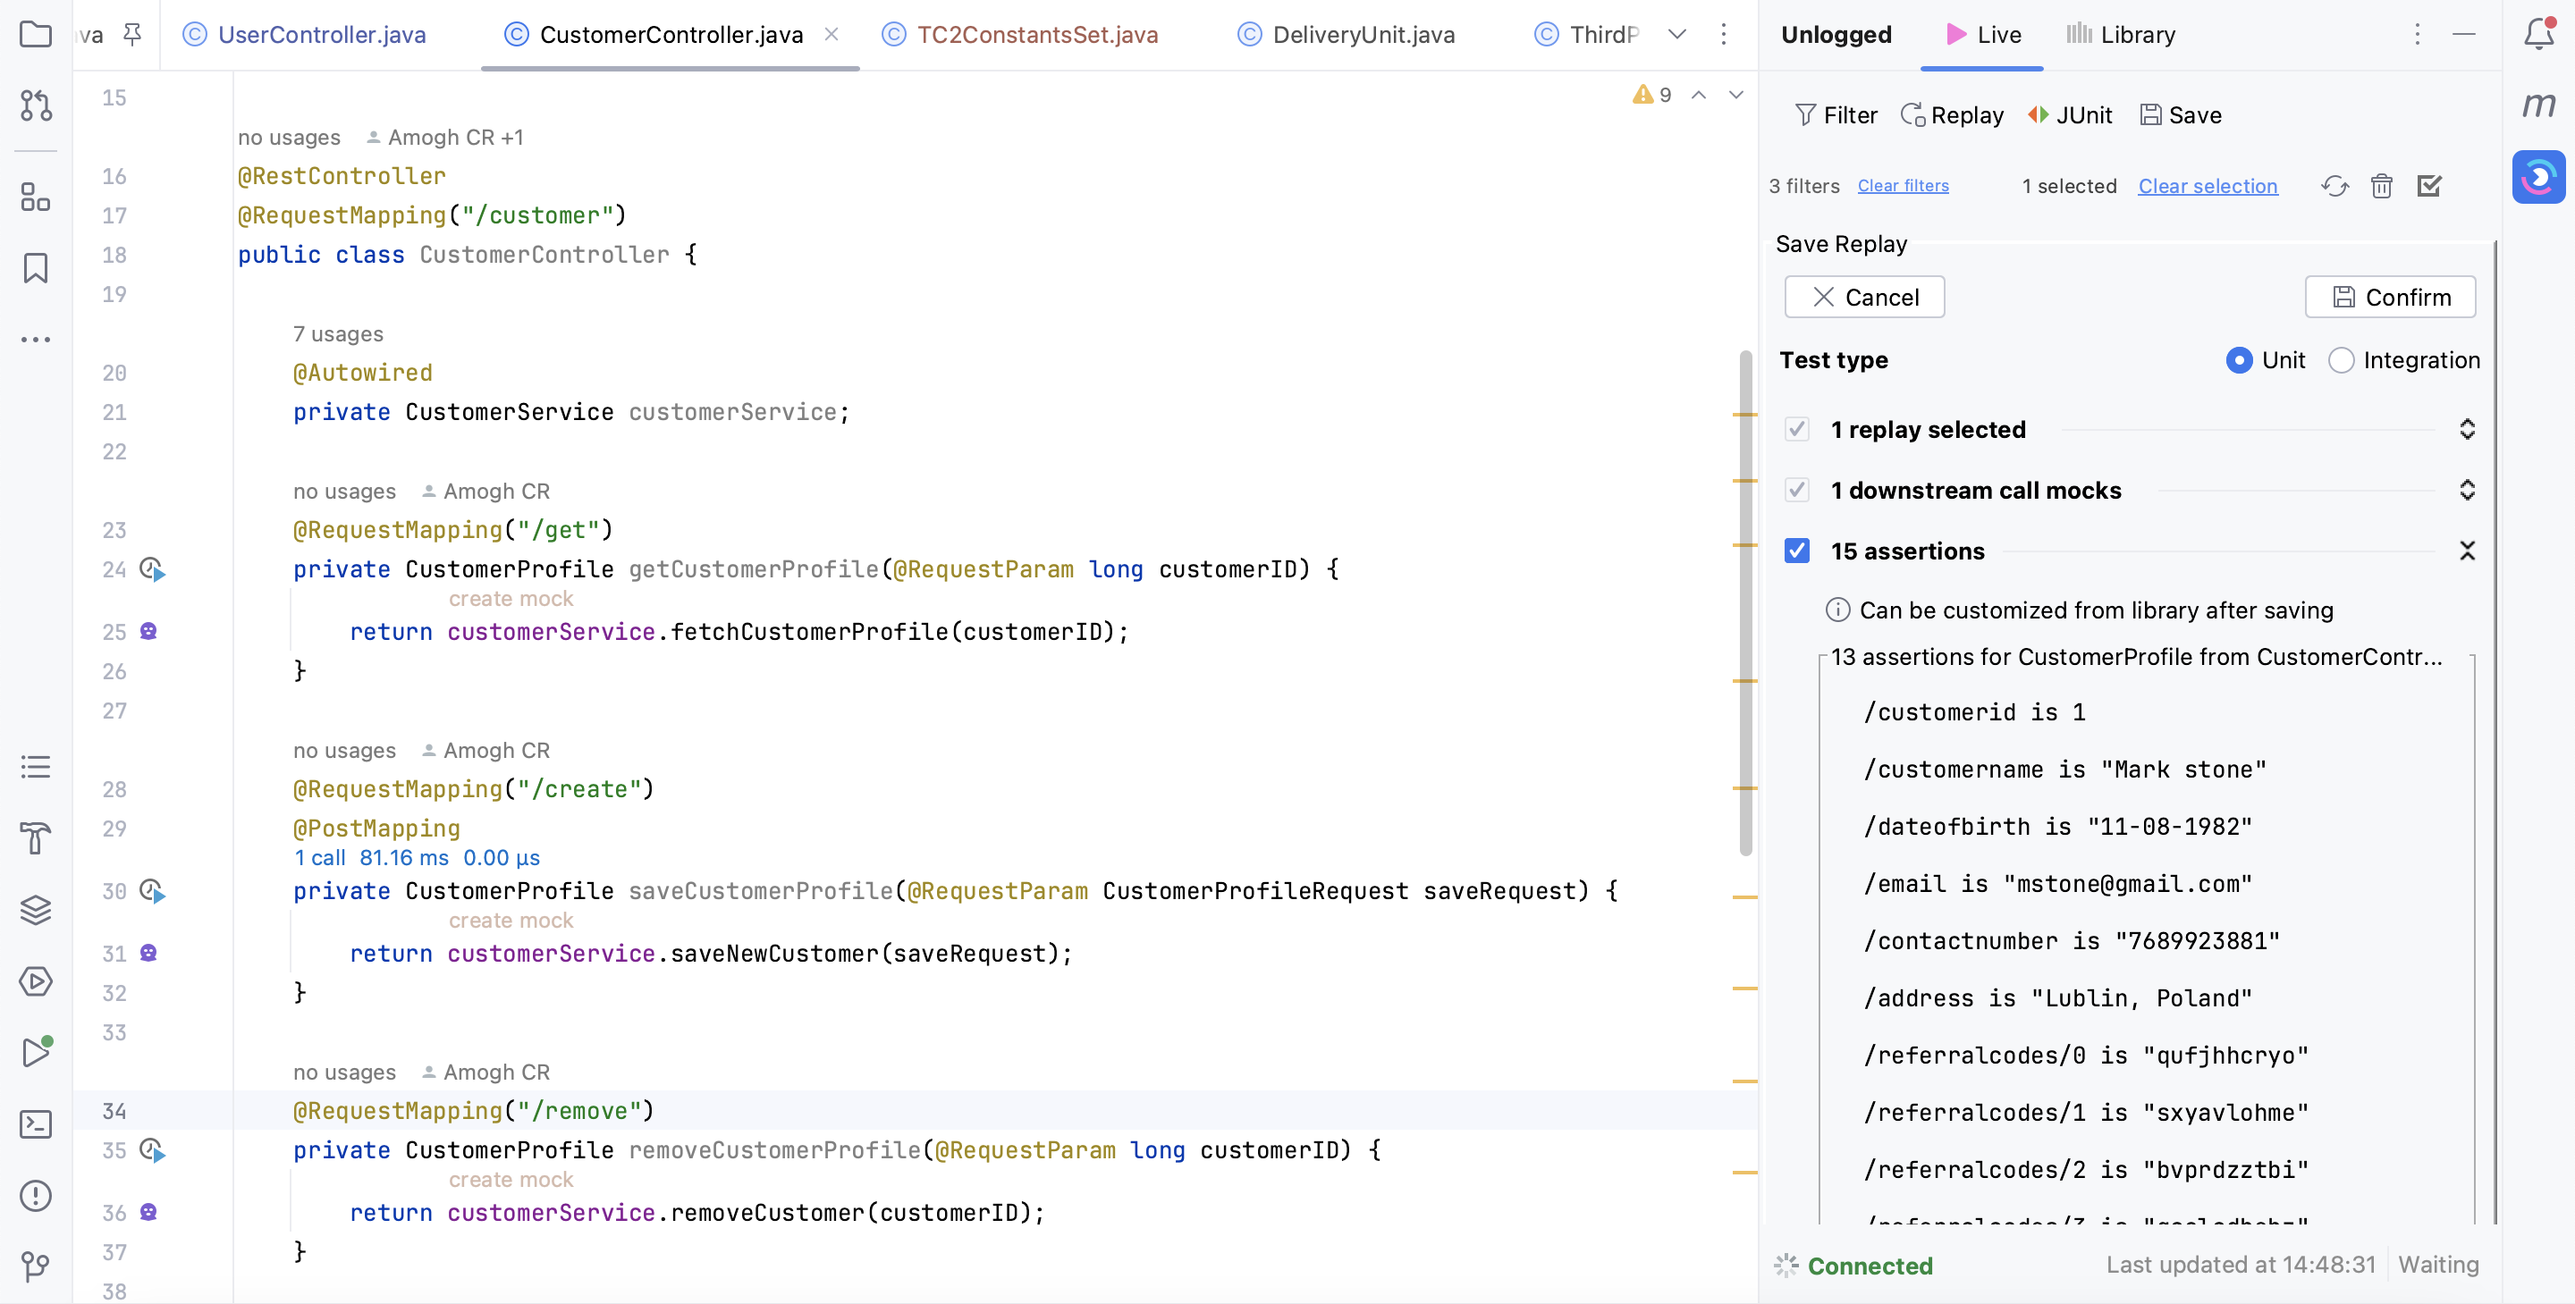Open Git version control tool window
The width and height of the screenshot is (2575, 1304).
pos(36,1266)
